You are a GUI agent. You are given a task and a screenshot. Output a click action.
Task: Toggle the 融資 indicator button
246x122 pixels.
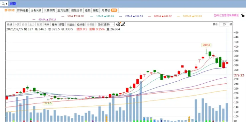[x=39, y=24]
